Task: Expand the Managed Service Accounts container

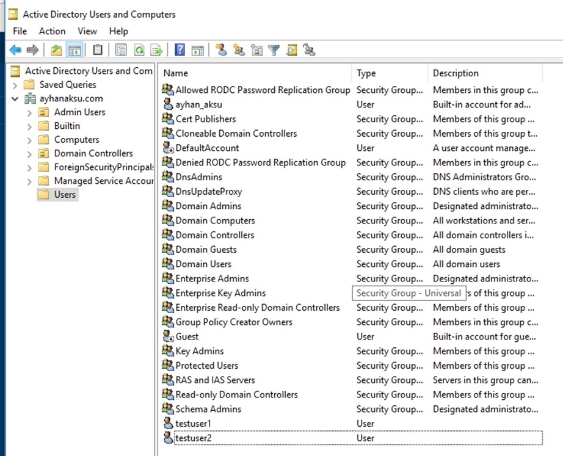Action: click(x=29, y=182)
